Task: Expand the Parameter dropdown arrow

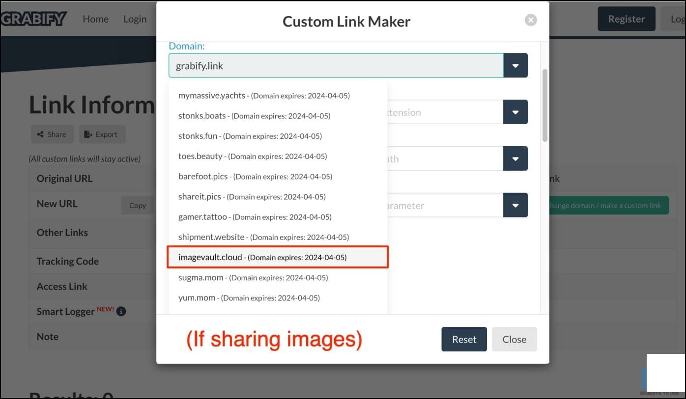Action: click(515, 206)
